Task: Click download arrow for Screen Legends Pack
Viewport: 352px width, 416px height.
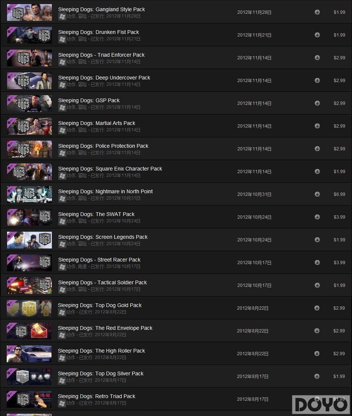Action: pos(317,240)
